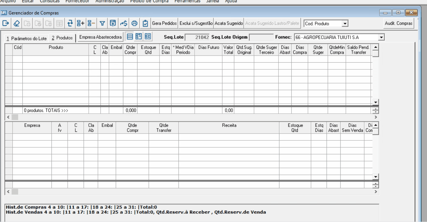427x222 pixels.
Task: Click the Seq.Lote field showing 21042
Action: [x=197, y=37]
